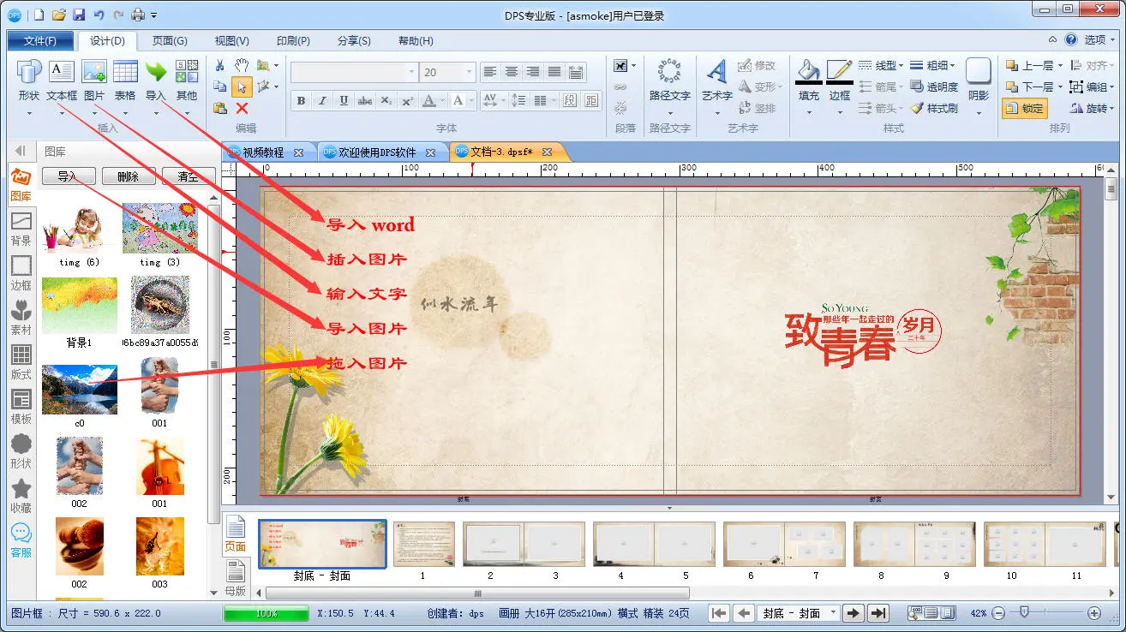Toggle bold text formatting
The height and width of the screenshot is (632, 1126).
[x=301, y=101]
